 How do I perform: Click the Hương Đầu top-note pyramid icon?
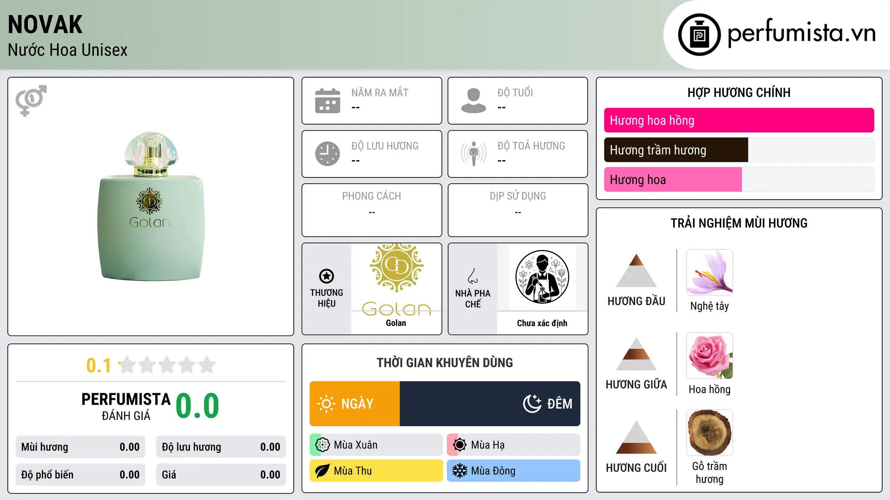tap(636, 270)
